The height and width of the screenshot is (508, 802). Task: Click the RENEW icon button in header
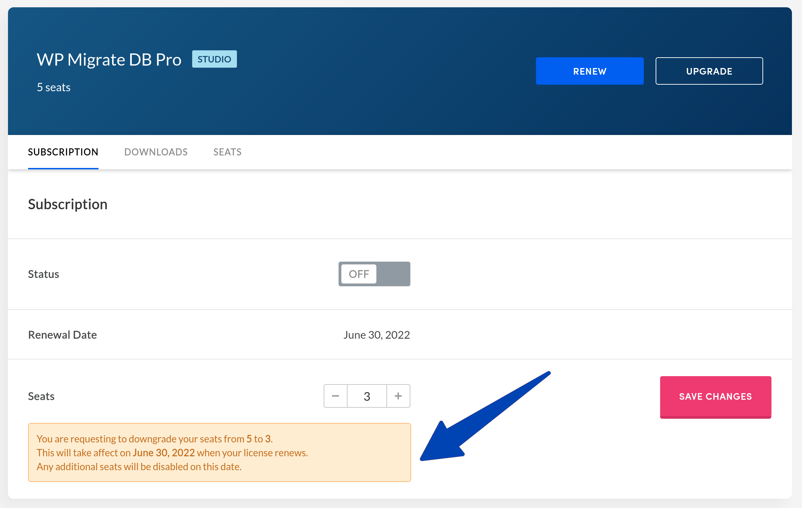tap(590, 71)
